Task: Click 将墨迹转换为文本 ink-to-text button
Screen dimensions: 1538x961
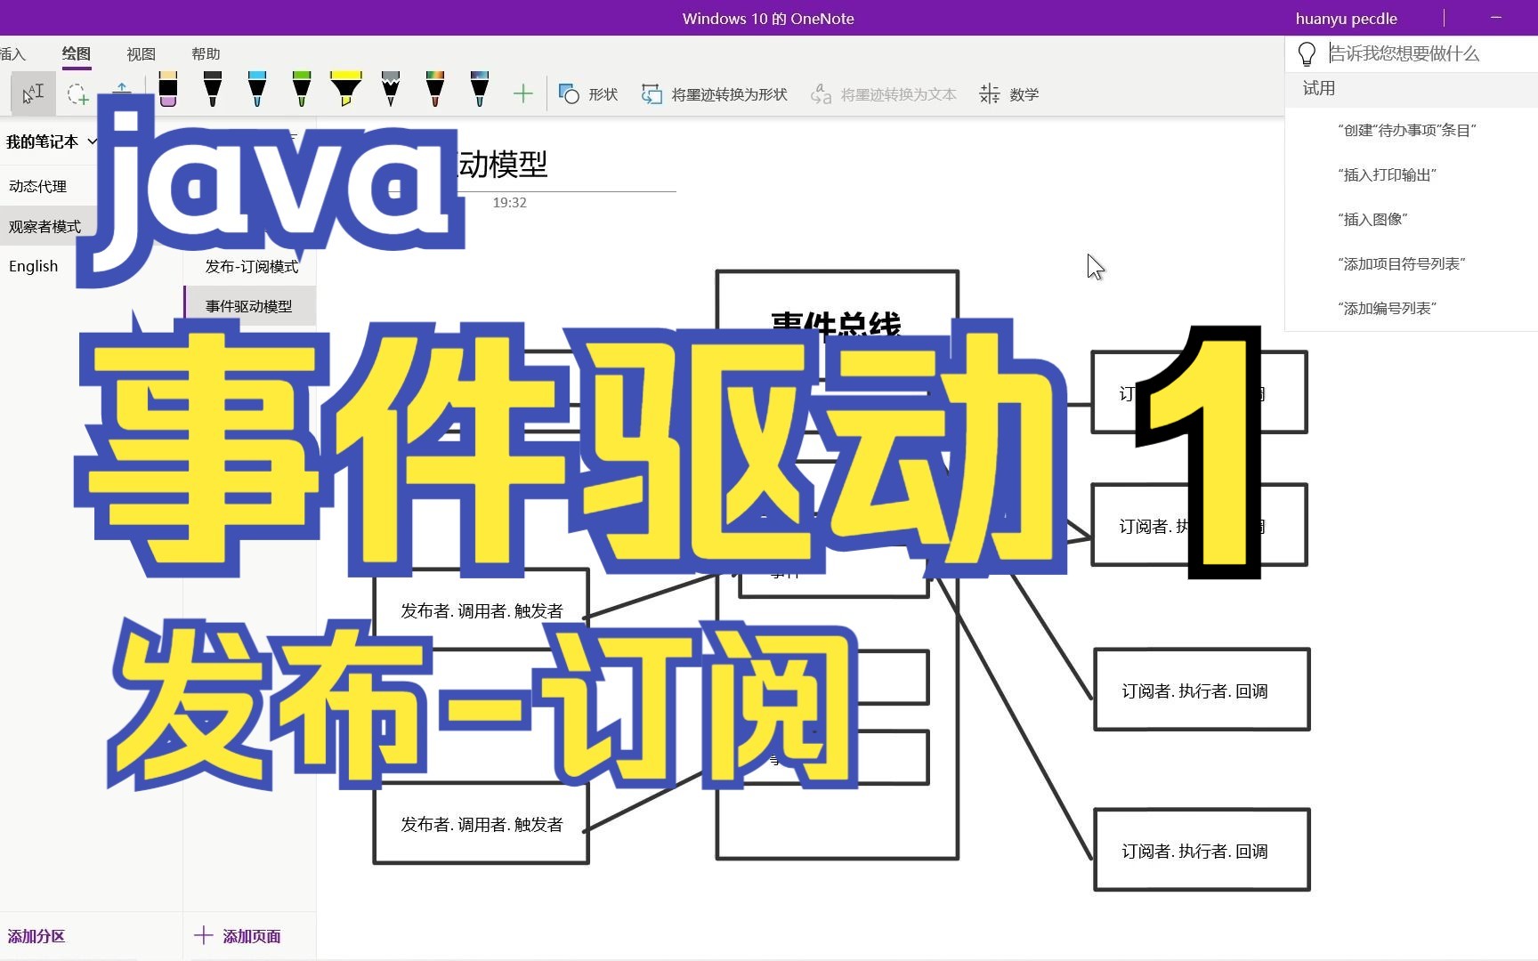Action: click(884, 94)
